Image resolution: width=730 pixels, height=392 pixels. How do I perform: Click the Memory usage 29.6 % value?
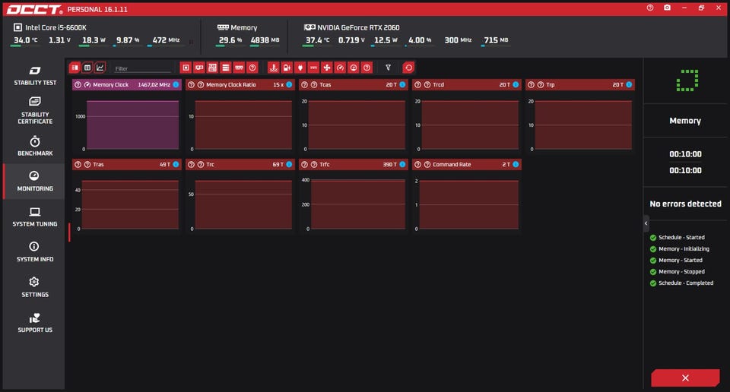point(230,40)
